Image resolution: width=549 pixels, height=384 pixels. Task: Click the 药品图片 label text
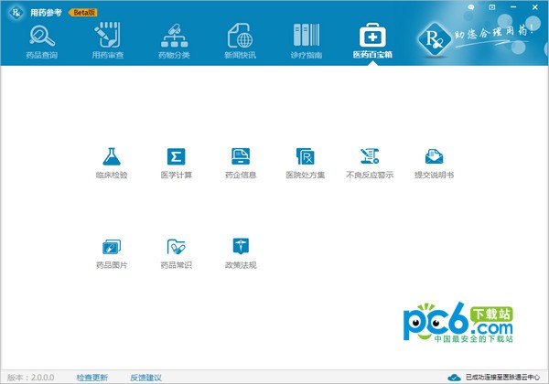(x=112, y=265)
